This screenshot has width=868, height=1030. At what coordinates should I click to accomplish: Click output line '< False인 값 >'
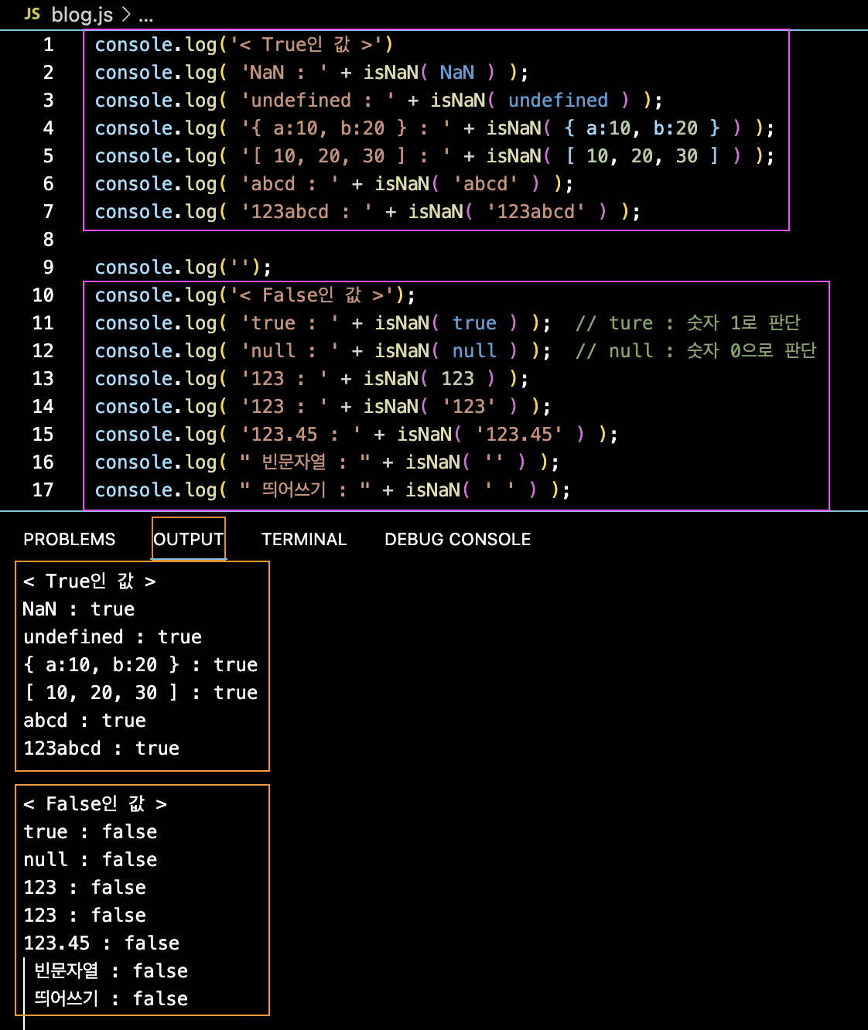95,804
